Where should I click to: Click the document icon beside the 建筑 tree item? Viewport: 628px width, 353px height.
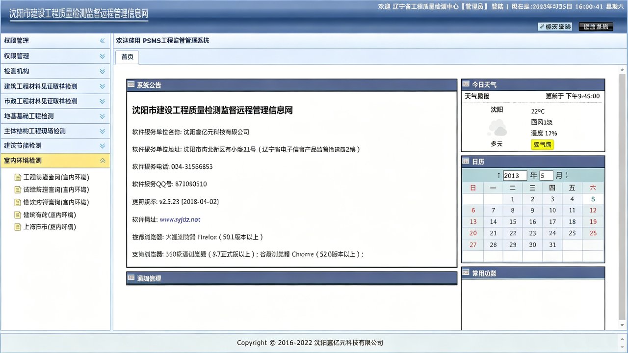pos(19,215)
